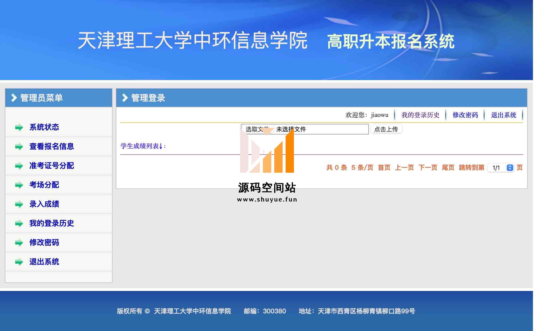
Task: Open 我的登录历史 in the admin sidebar menu
Action: coord(52,223)
